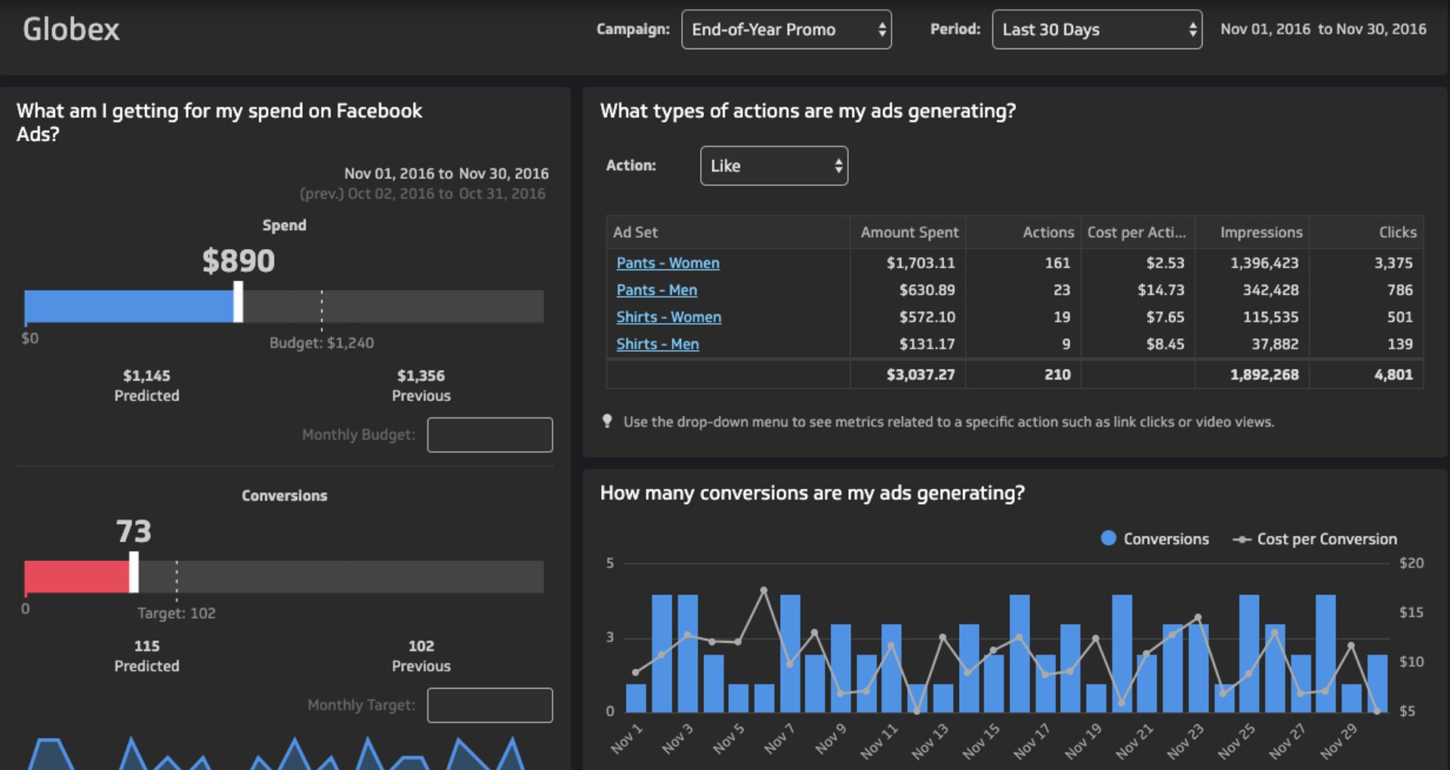Click inside the Monthly Budget input field
The image size is (1450, 770).
click(x=489, y=434)
